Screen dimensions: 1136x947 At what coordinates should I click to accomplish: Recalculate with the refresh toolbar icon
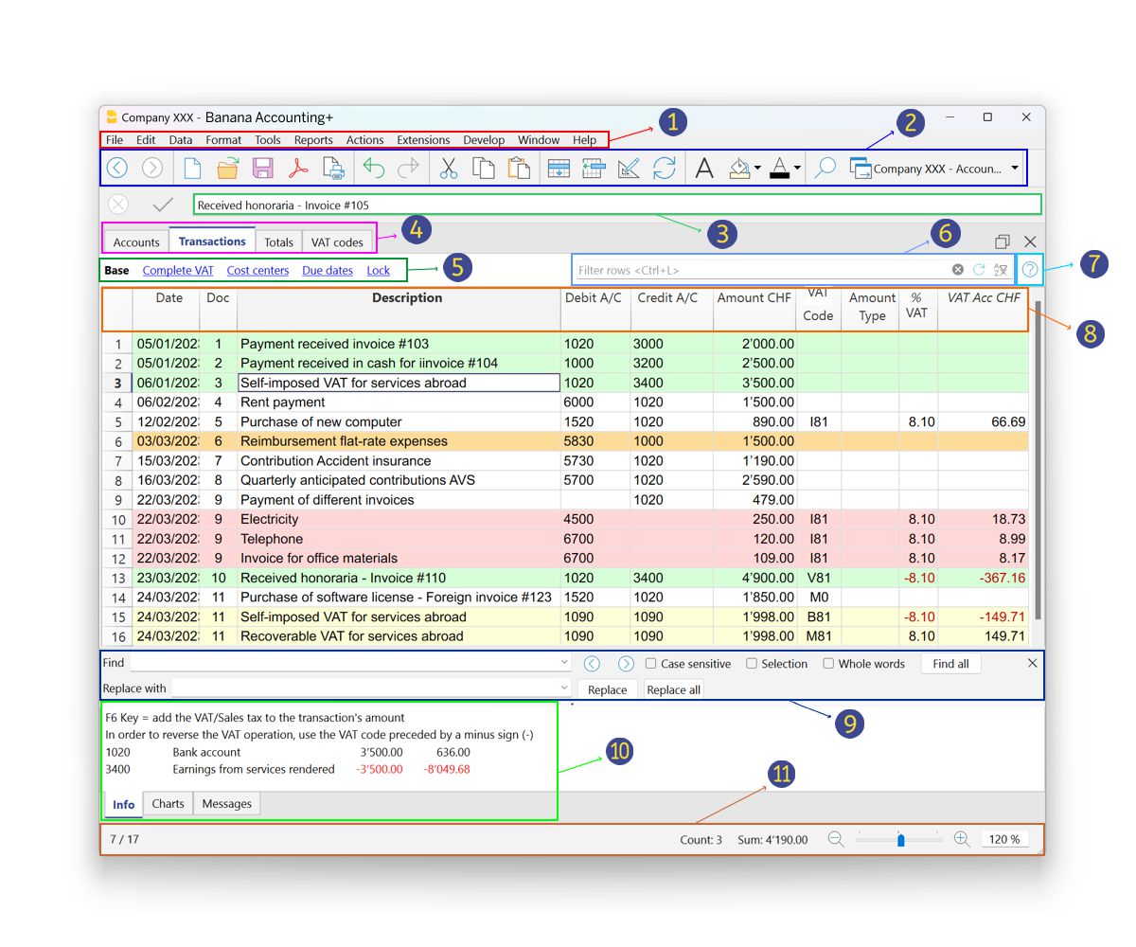point(665,168)
